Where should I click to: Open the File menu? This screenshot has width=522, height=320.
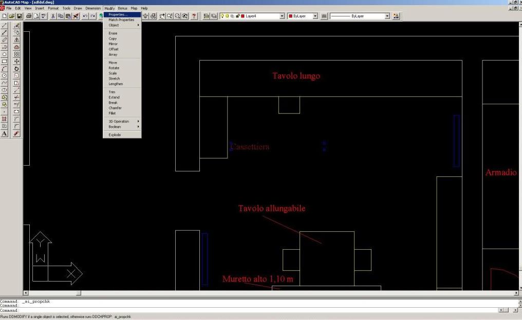coord(9,8)
